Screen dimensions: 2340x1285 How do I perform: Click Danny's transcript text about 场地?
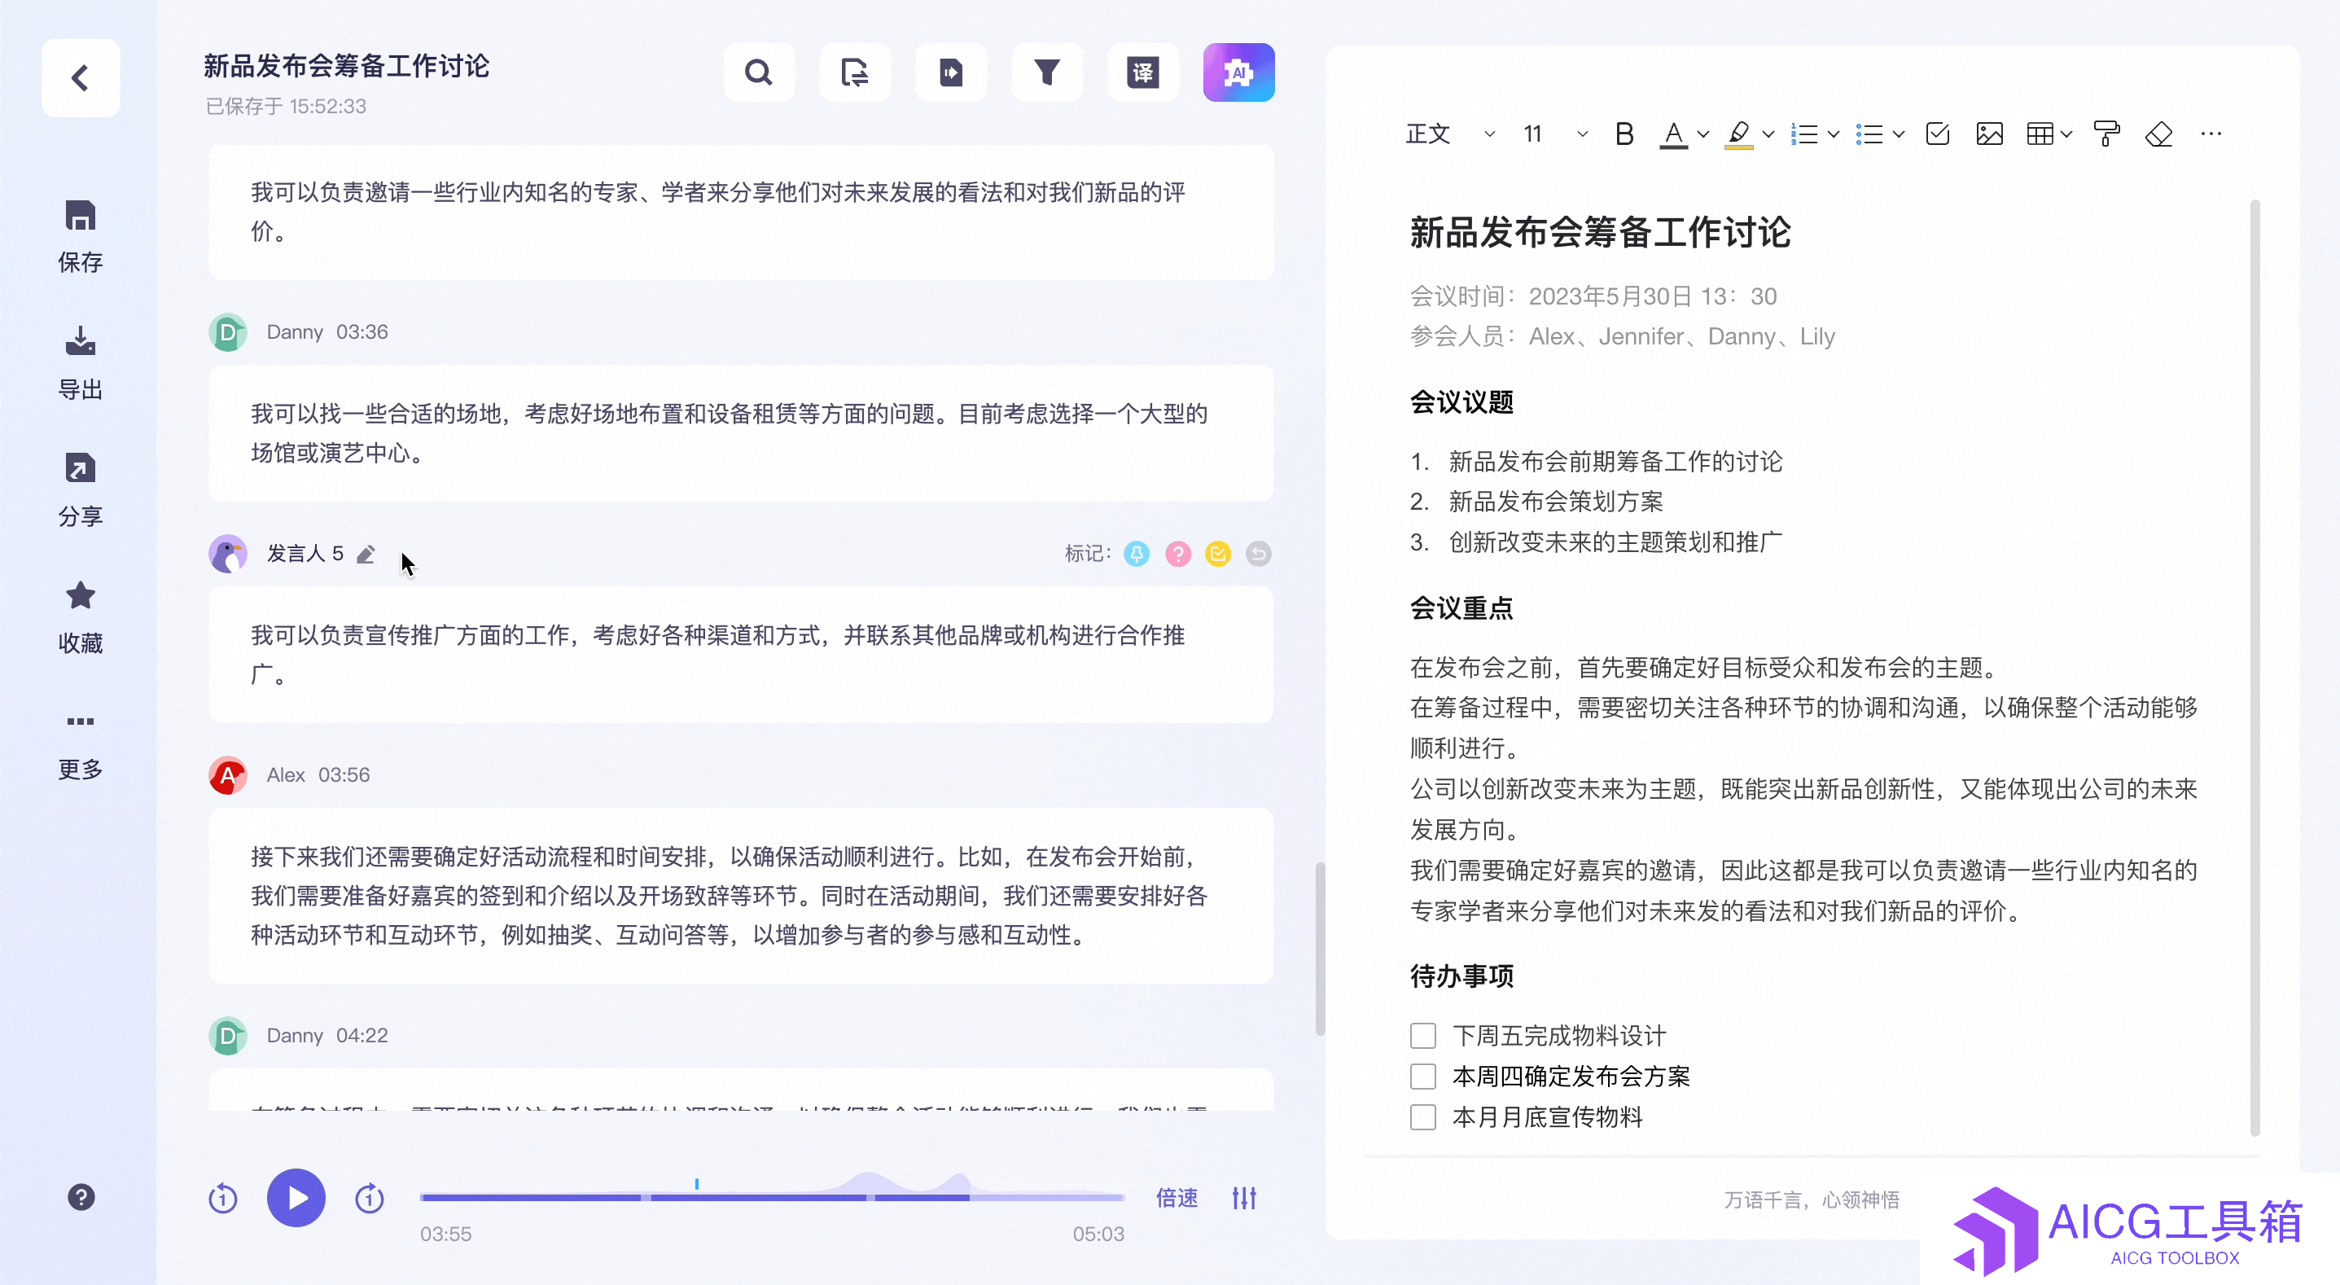coord(730,433)
